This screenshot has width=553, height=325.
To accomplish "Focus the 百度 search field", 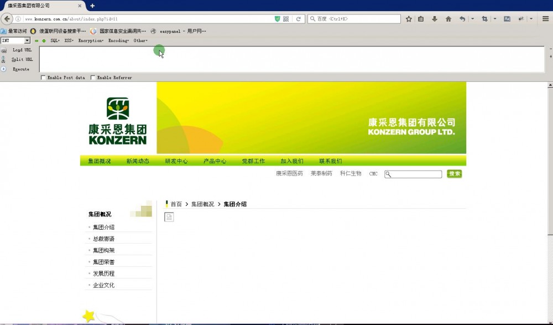I will coord(354,19).
